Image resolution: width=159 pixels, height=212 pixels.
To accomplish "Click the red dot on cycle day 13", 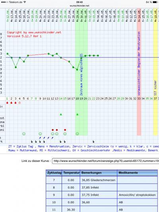I will (x=57, y=130).
